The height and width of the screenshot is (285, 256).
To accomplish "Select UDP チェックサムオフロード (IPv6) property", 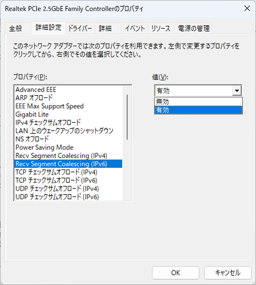I will (68, 196).
